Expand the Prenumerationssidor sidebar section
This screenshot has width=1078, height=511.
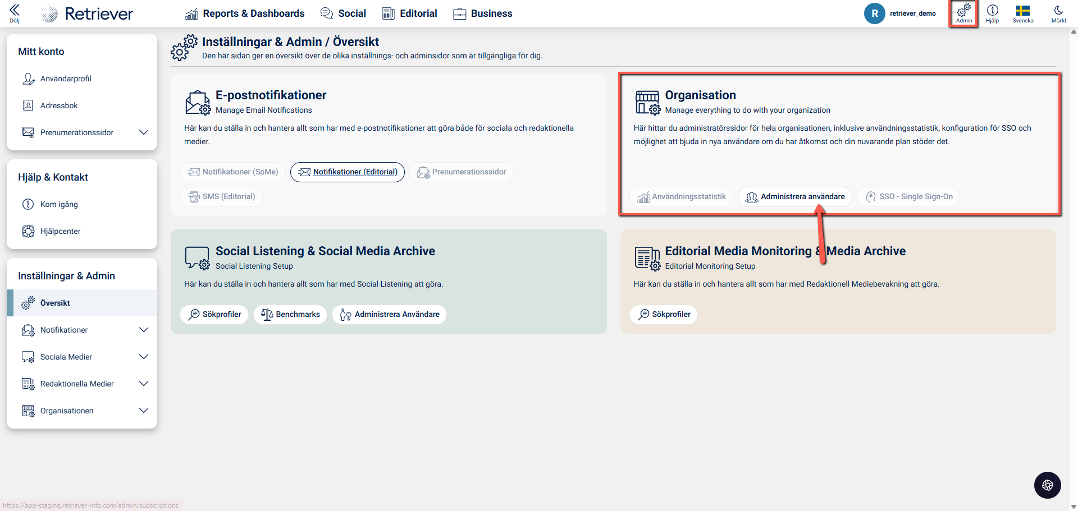[x=144, y=132]
